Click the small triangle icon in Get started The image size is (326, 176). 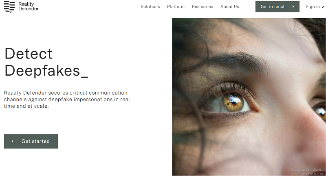pyautogui.click(x=13, y=141)
